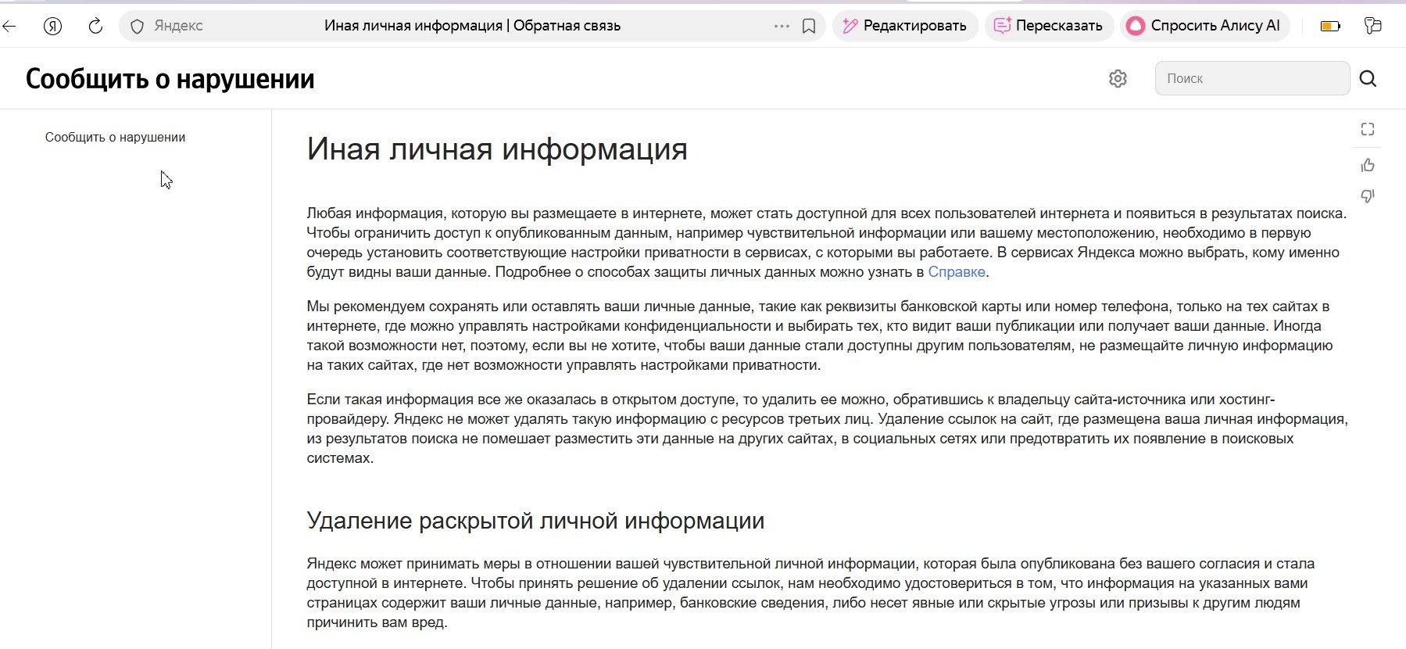Toggle fullscreen article view icon

coord(1368,129)
